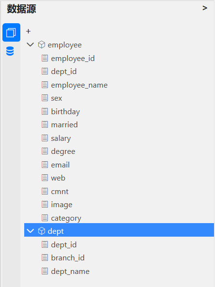Click the cube icon beside dept
The width and height of the screenshot is (215, 287).
[x=42, y=231]
